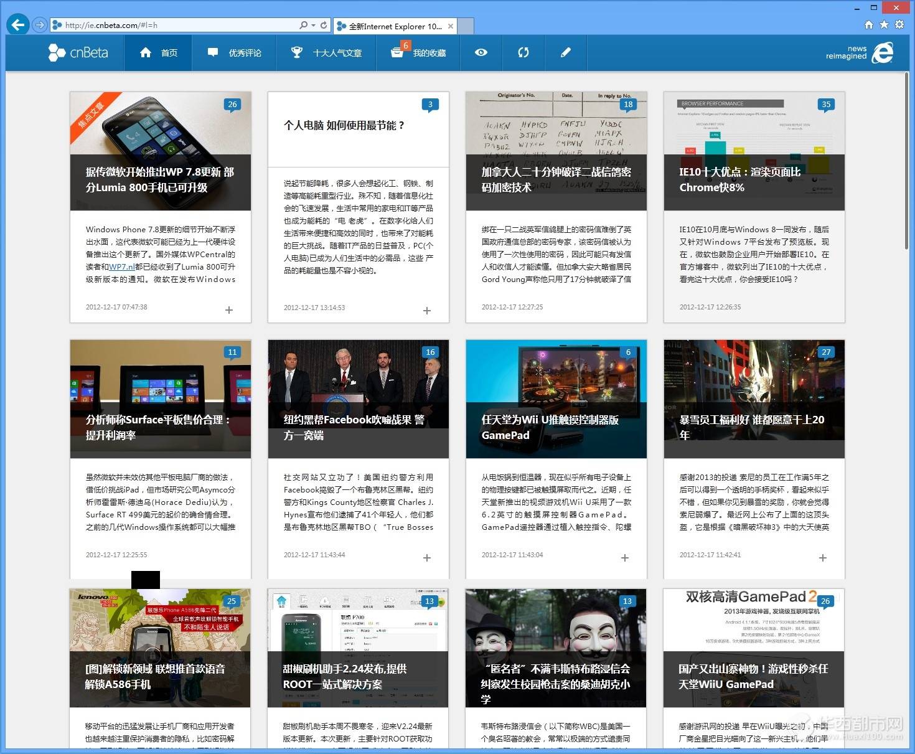Click the refresh arrows icon in the navbar
915x754 pixels.
523,53
